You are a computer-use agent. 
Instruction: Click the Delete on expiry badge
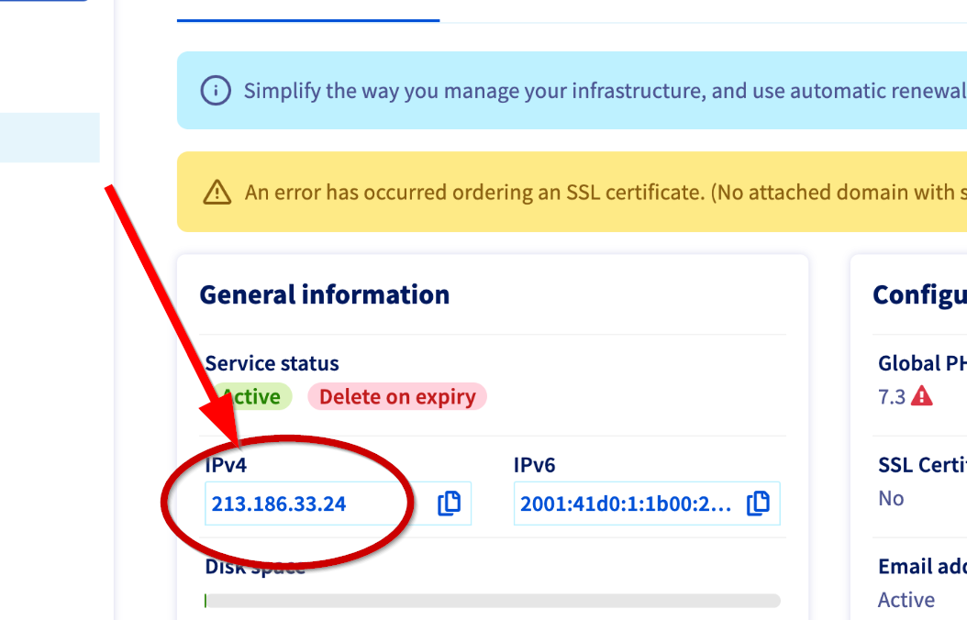pyautogui.click(x=396, y=397)
